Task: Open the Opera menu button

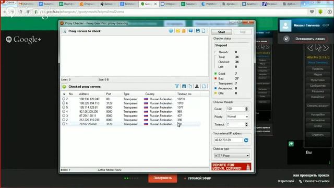Action: tap(8, 2)
